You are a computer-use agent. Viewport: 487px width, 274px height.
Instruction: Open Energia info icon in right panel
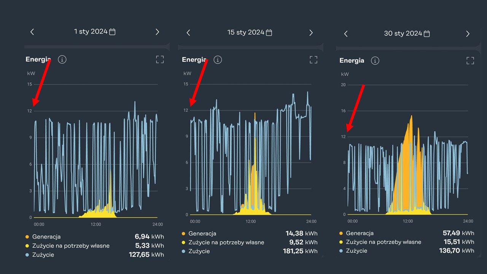(375, 61)
